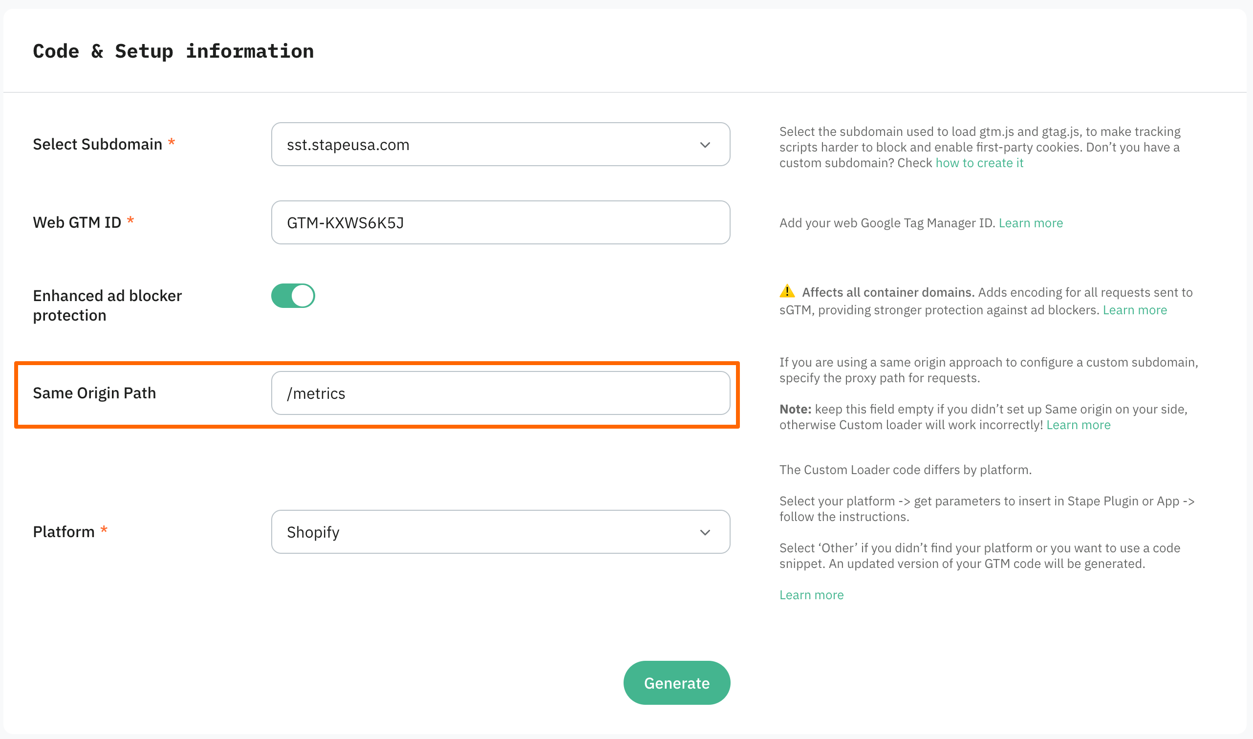Open Learn more about ad blocker protection
This screenshot has width=1253, height=739.
click(x=1135, y=310)
